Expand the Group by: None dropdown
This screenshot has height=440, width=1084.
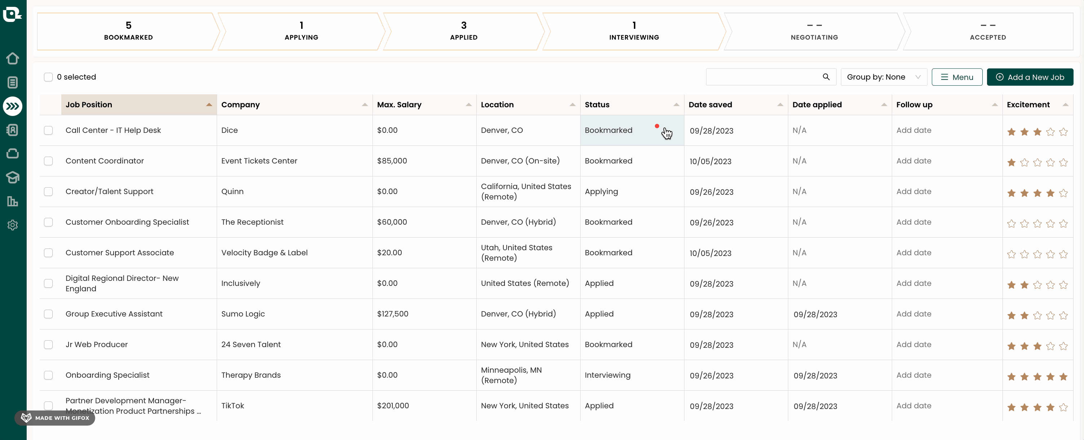tap(883, 77)
